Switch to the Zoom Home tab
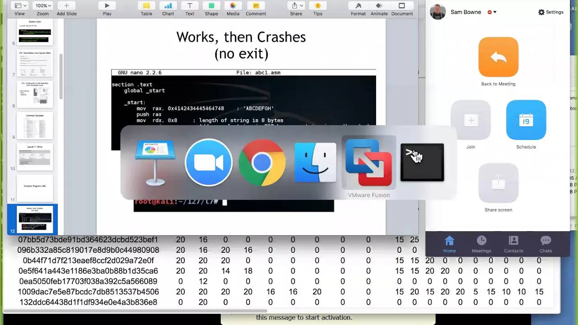Screen dimensions: 578x325 (449, 244)
